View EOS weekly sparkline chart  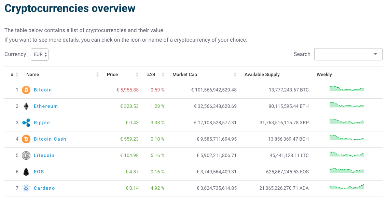pos(347,170)
